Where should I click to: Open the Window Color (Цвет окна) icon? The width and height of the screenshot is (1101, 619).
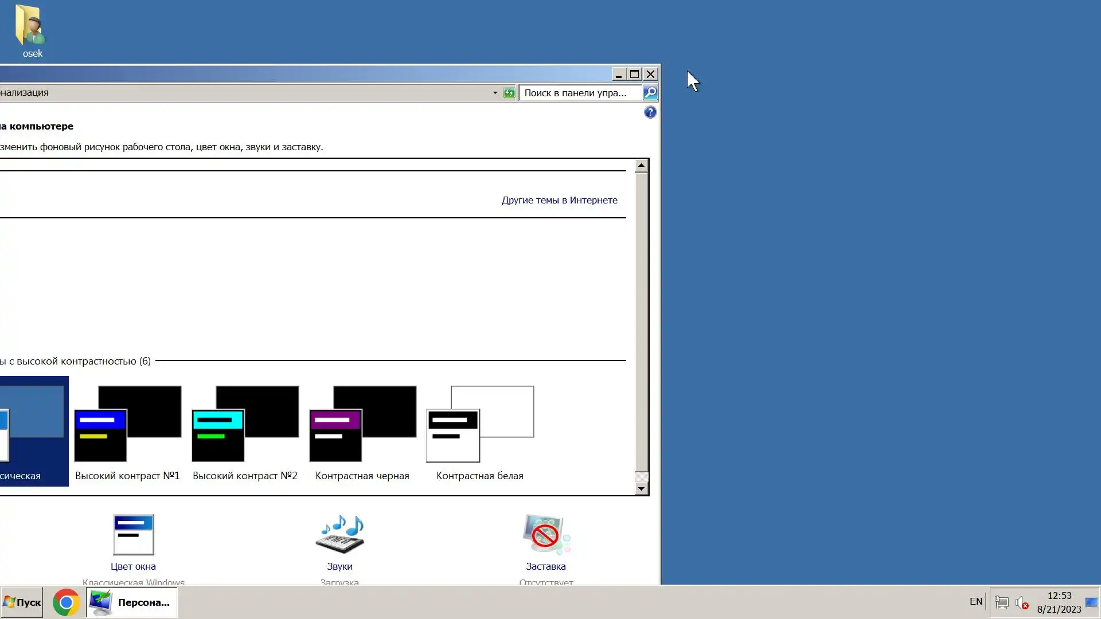pyautogui.click(x=133, y=535)
